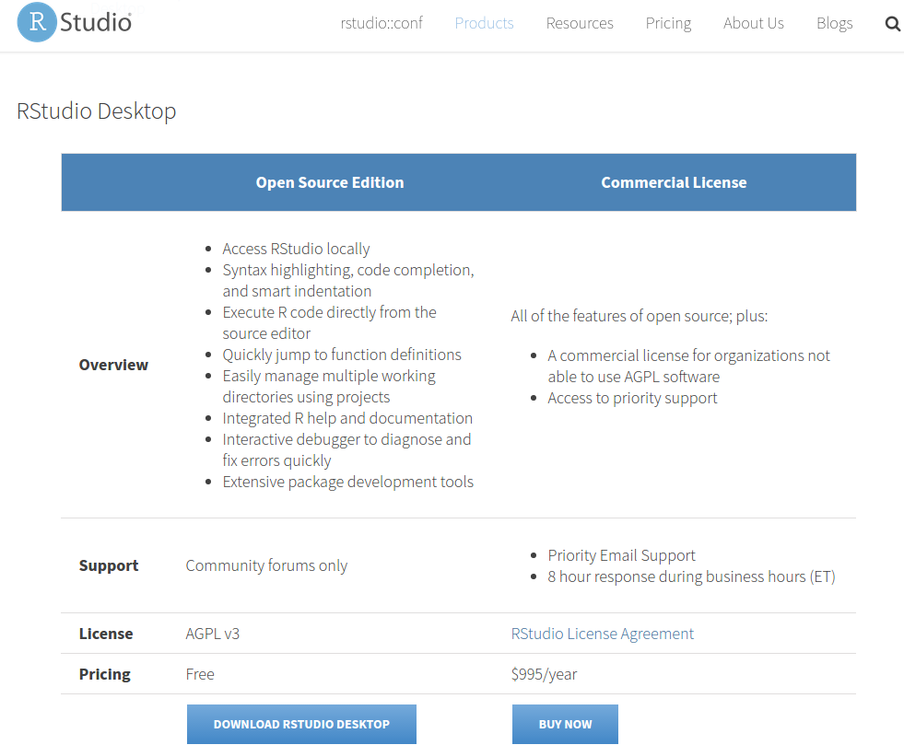Click 'Extensive package development tools' bullet
Screen dimensions: 904x745
point(347,481)
